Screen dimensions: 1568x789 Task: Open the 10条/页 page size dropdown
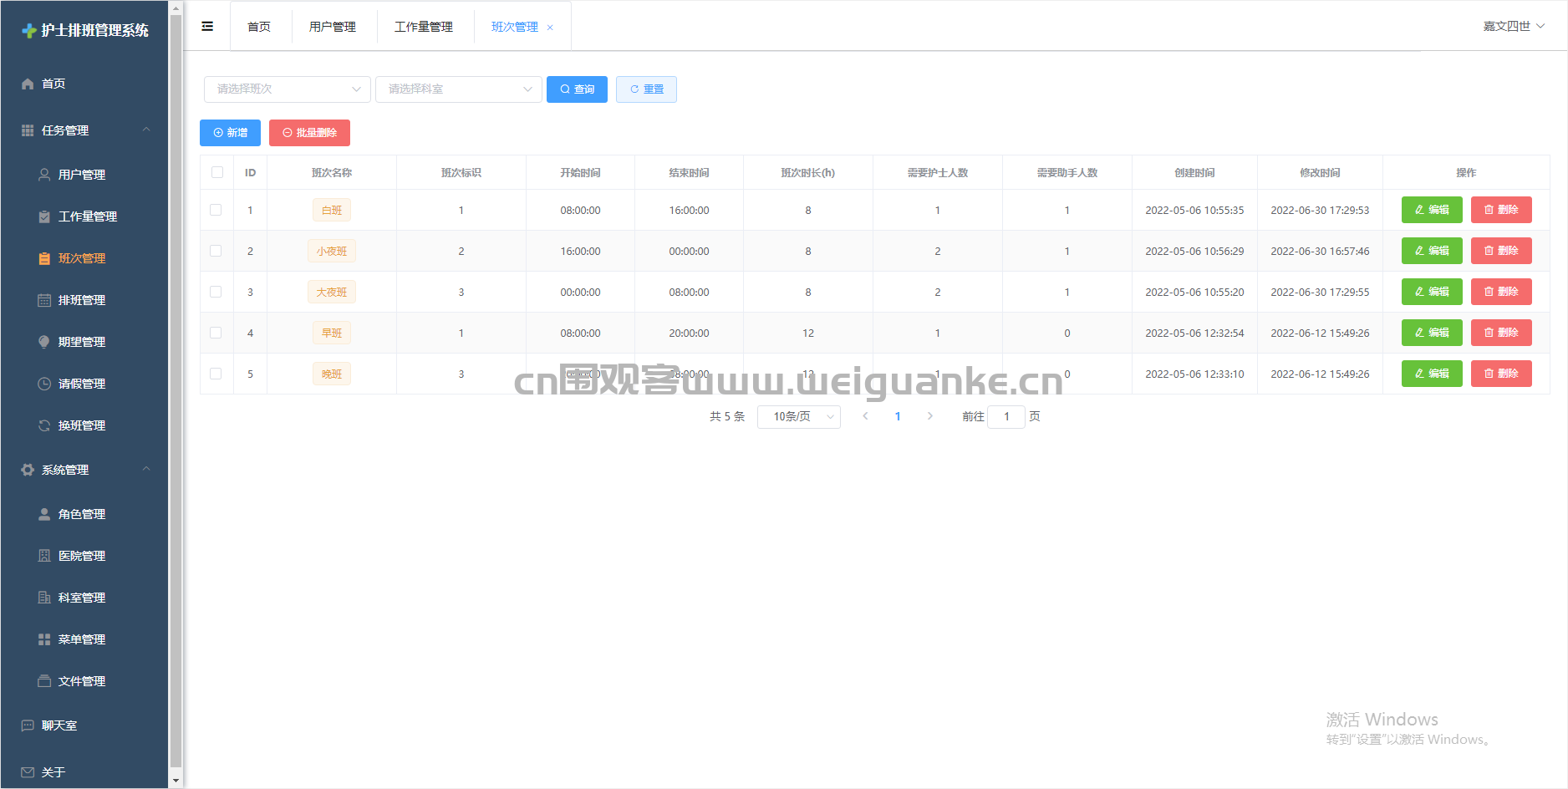pyautogui.click(x=799, y=416)
